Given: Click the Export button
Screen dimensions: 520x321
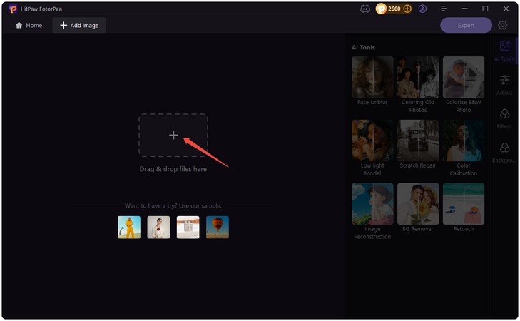Looking at the screenshot, I should 466,25.
